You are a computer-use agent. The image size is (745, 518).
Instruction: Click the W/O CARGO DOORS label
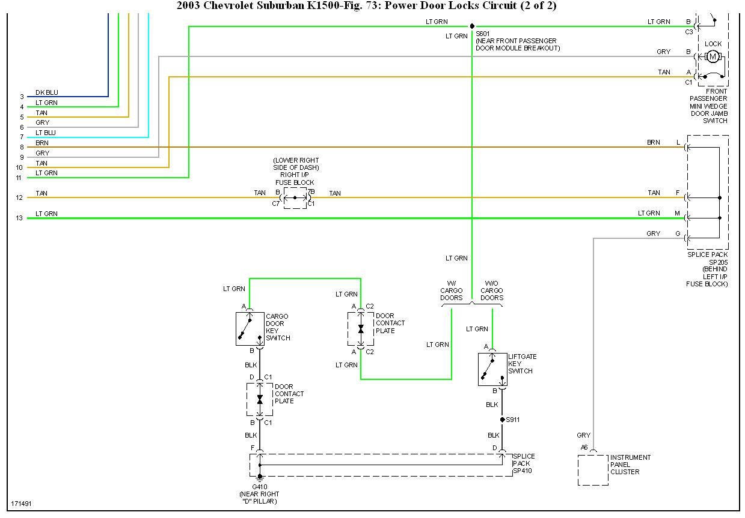click(492, 291)
